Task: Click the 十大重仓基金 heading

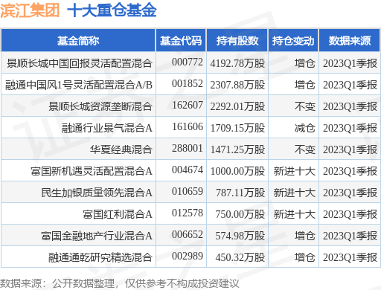Action: [x=112, y=10]
